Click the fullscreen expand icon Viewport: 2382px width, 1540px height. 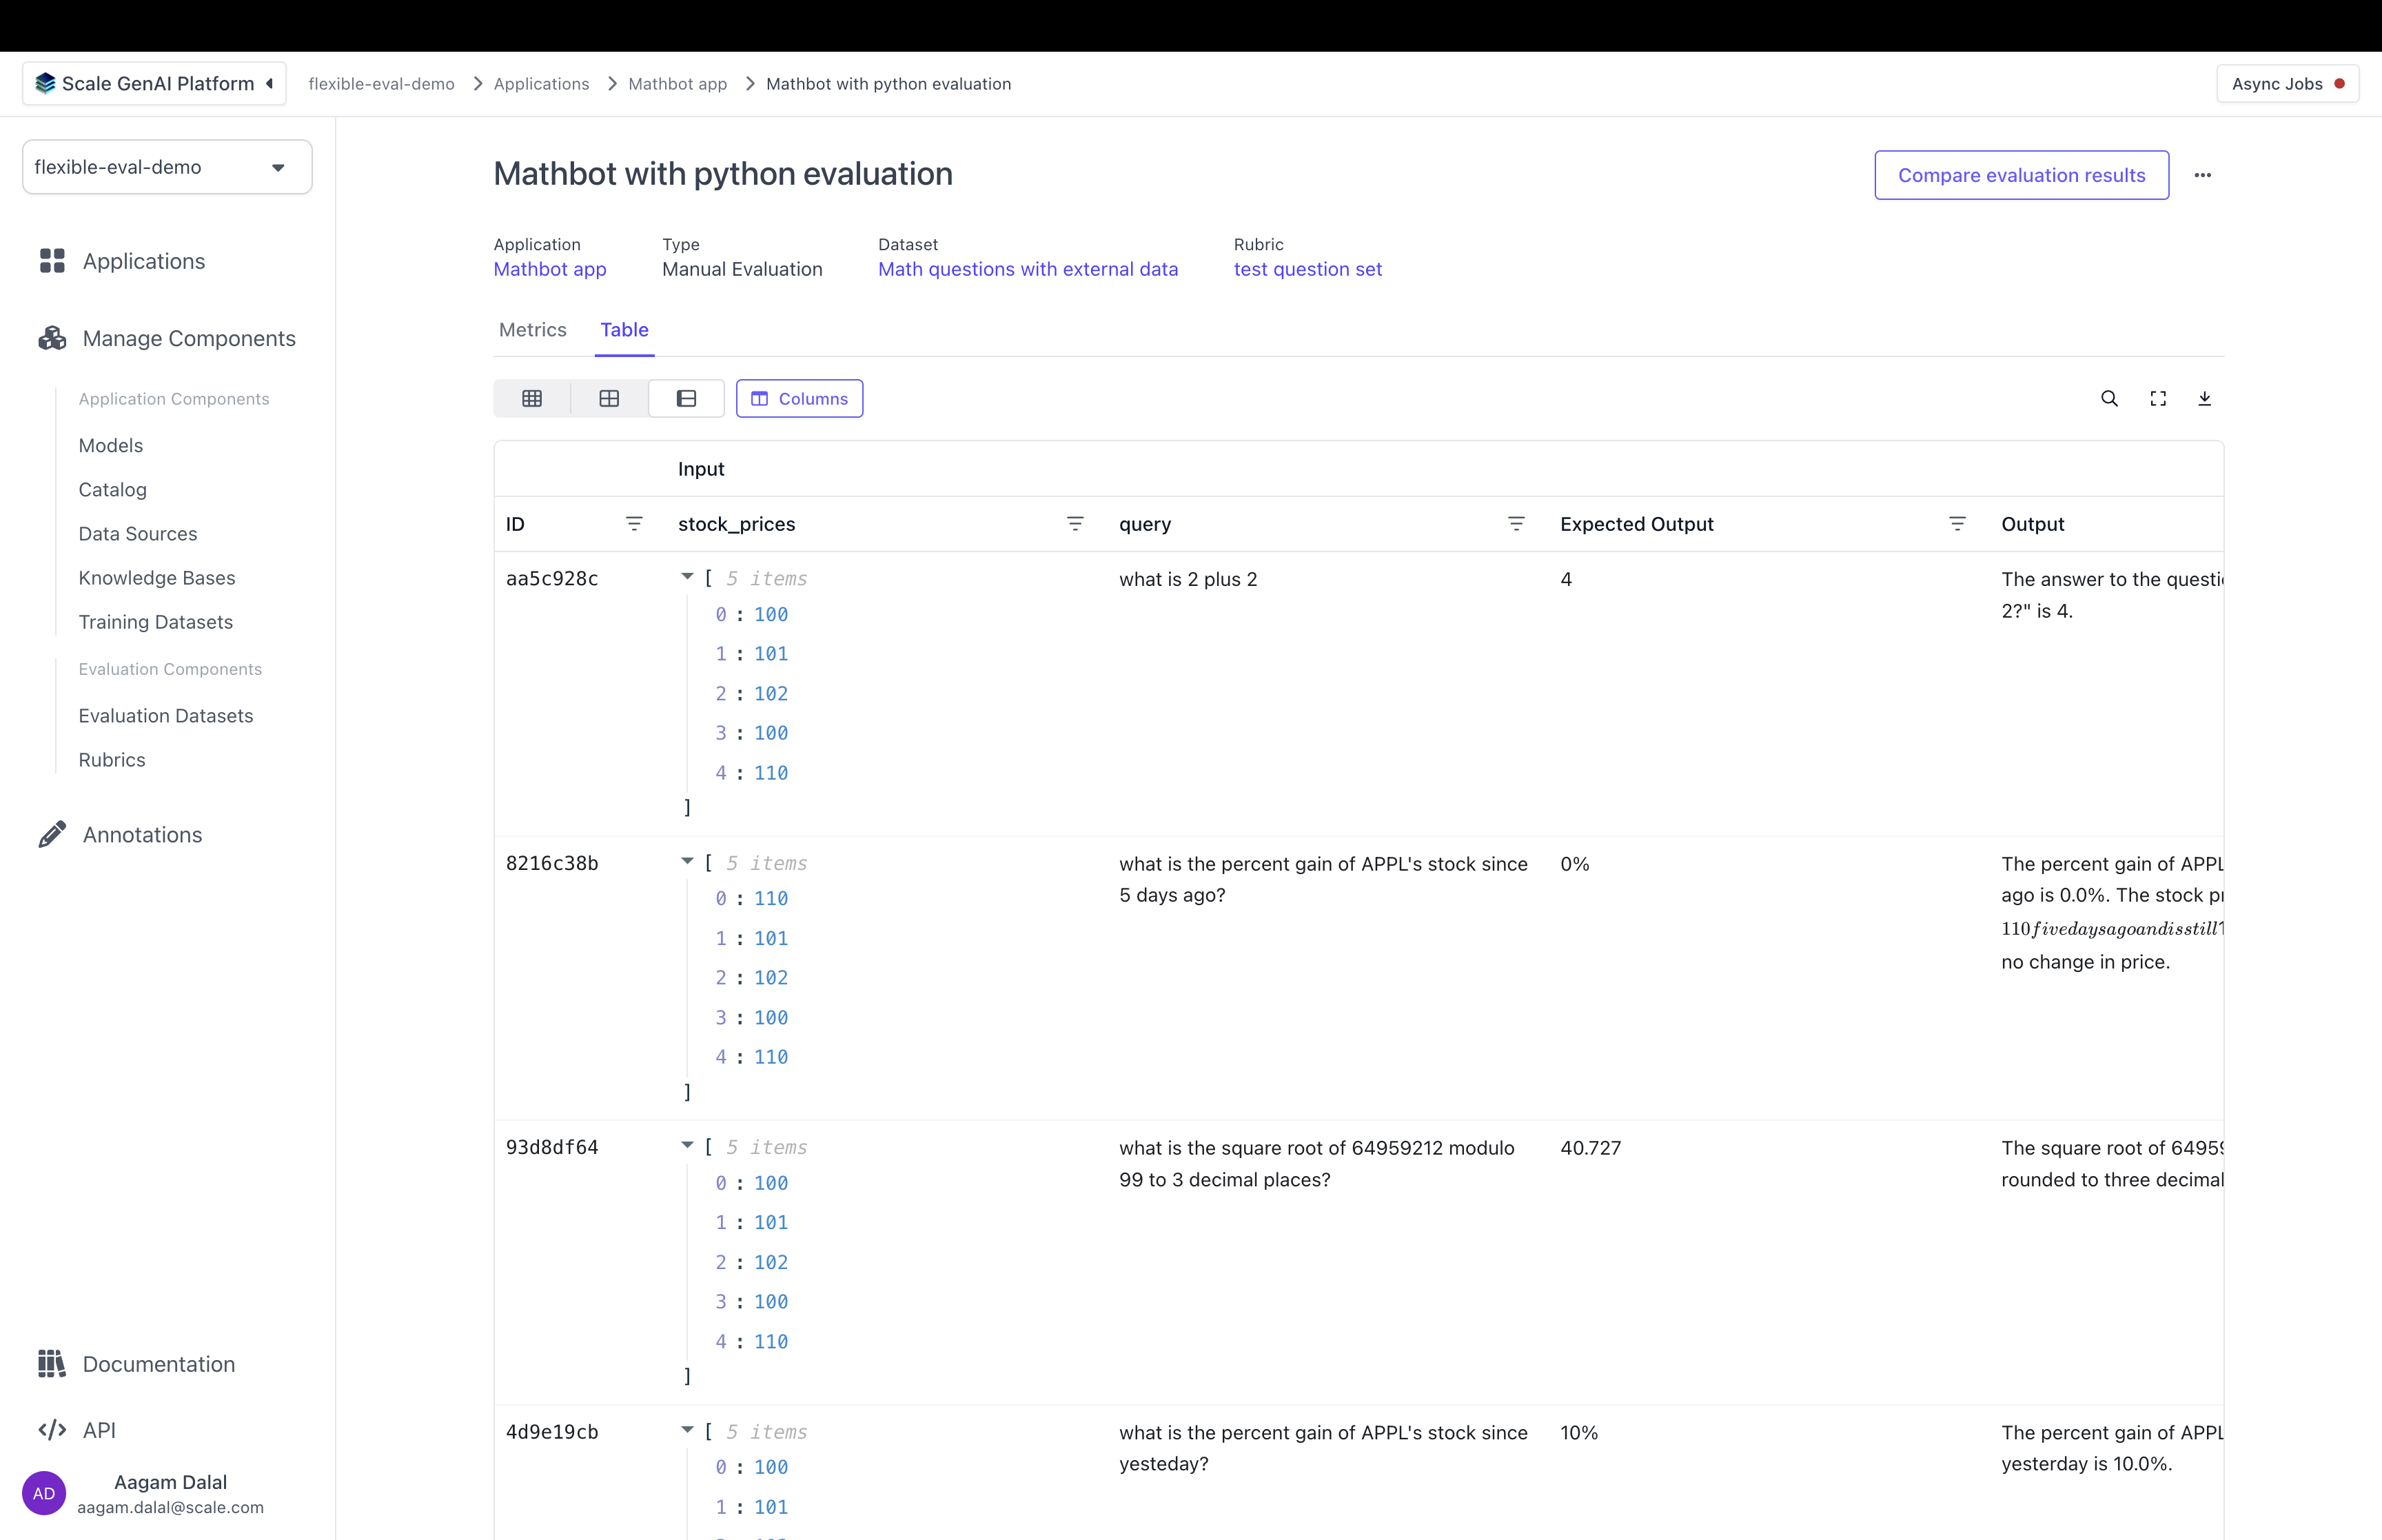point(2158,398)
